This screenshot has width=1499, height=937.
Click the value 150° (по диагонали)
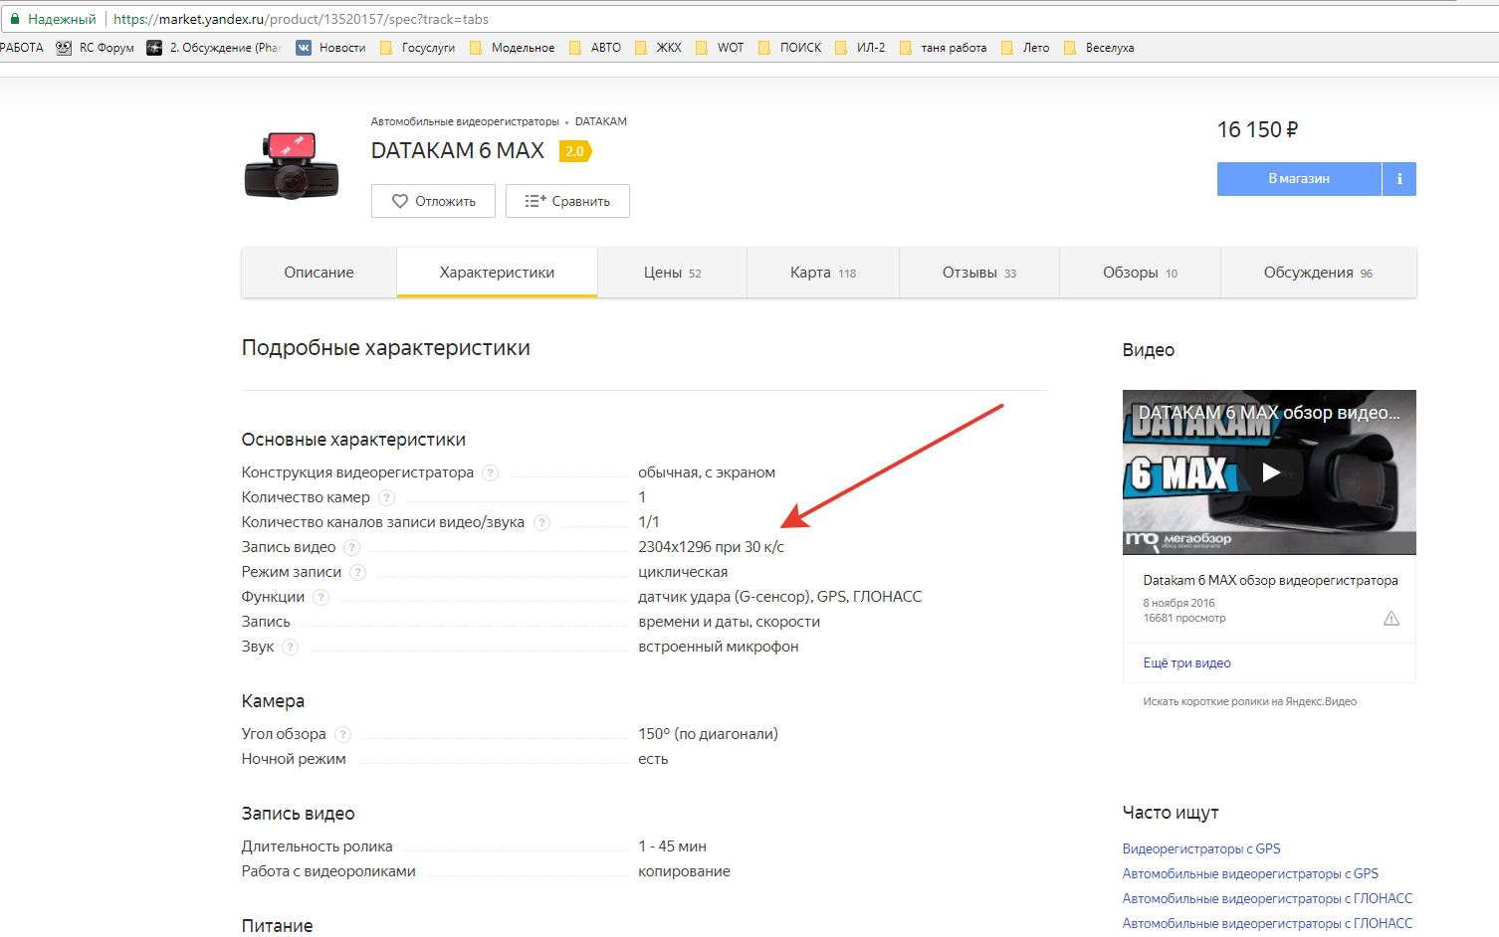(708, 734)
